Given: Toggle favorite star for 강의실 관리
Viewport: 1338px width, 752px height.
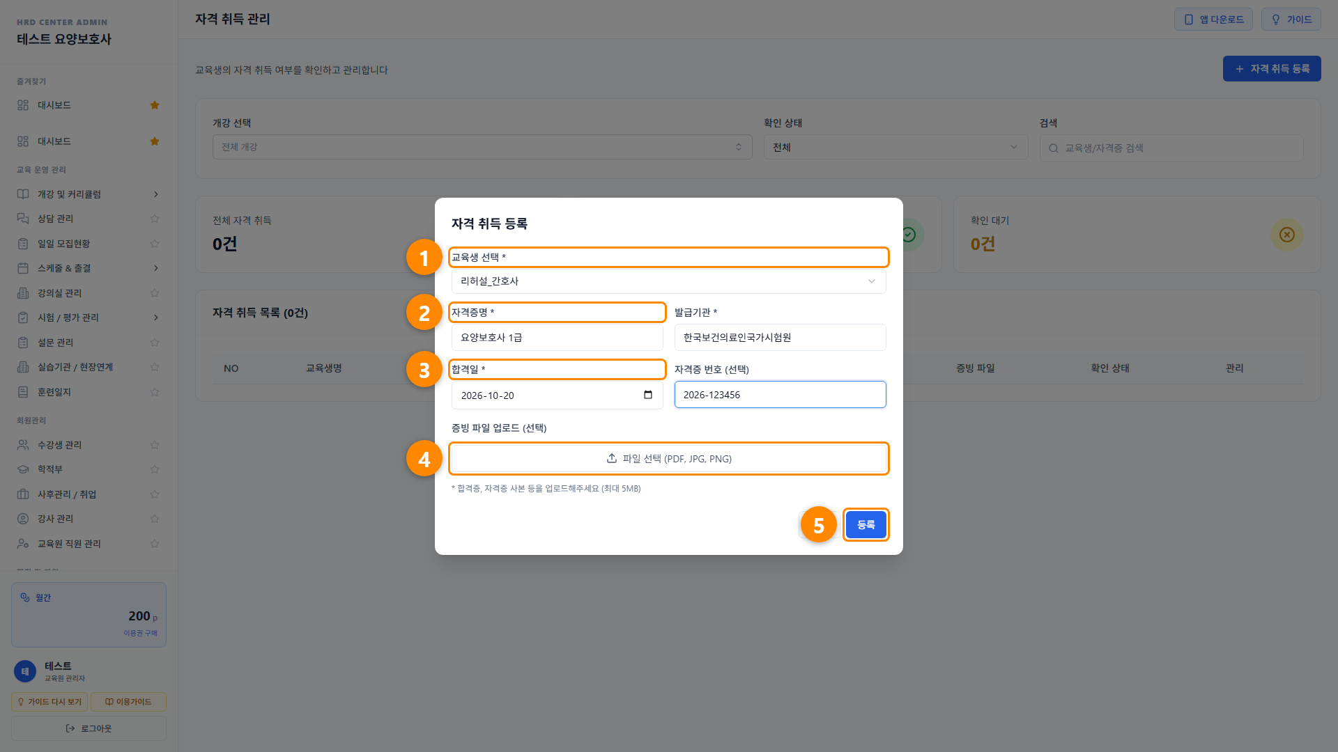Looking at the screenshot, I should (x=155, y=293).
